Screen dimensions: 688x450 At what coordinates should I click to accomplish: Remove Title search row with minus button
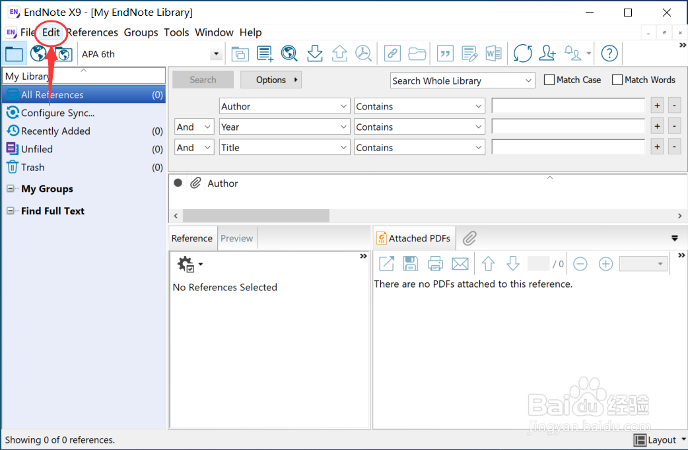tap(674, 146)
